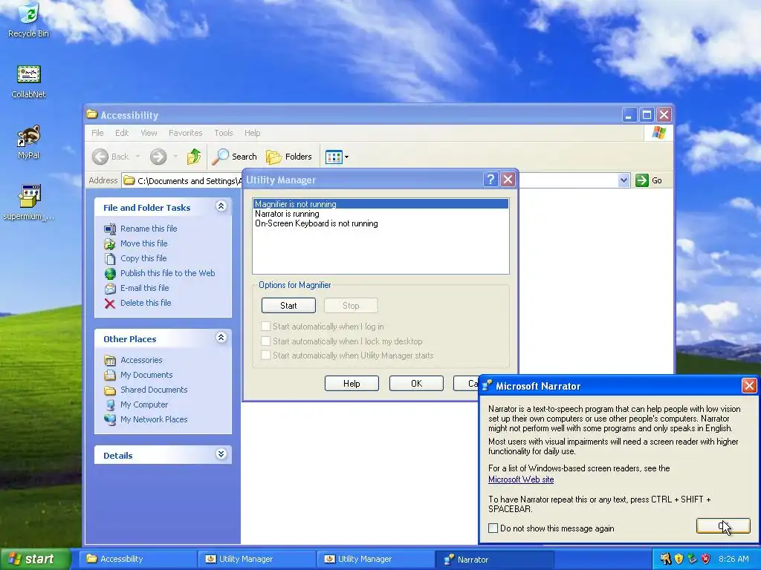
Task: Open Search in the Accessibility toolbar
Action: 235,157
